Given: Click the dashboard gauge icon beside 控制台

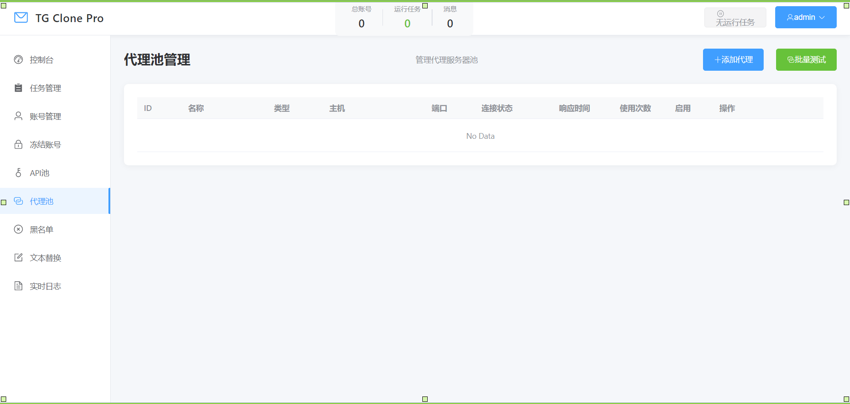Looking at the screenshot, I should coord(18,60).
